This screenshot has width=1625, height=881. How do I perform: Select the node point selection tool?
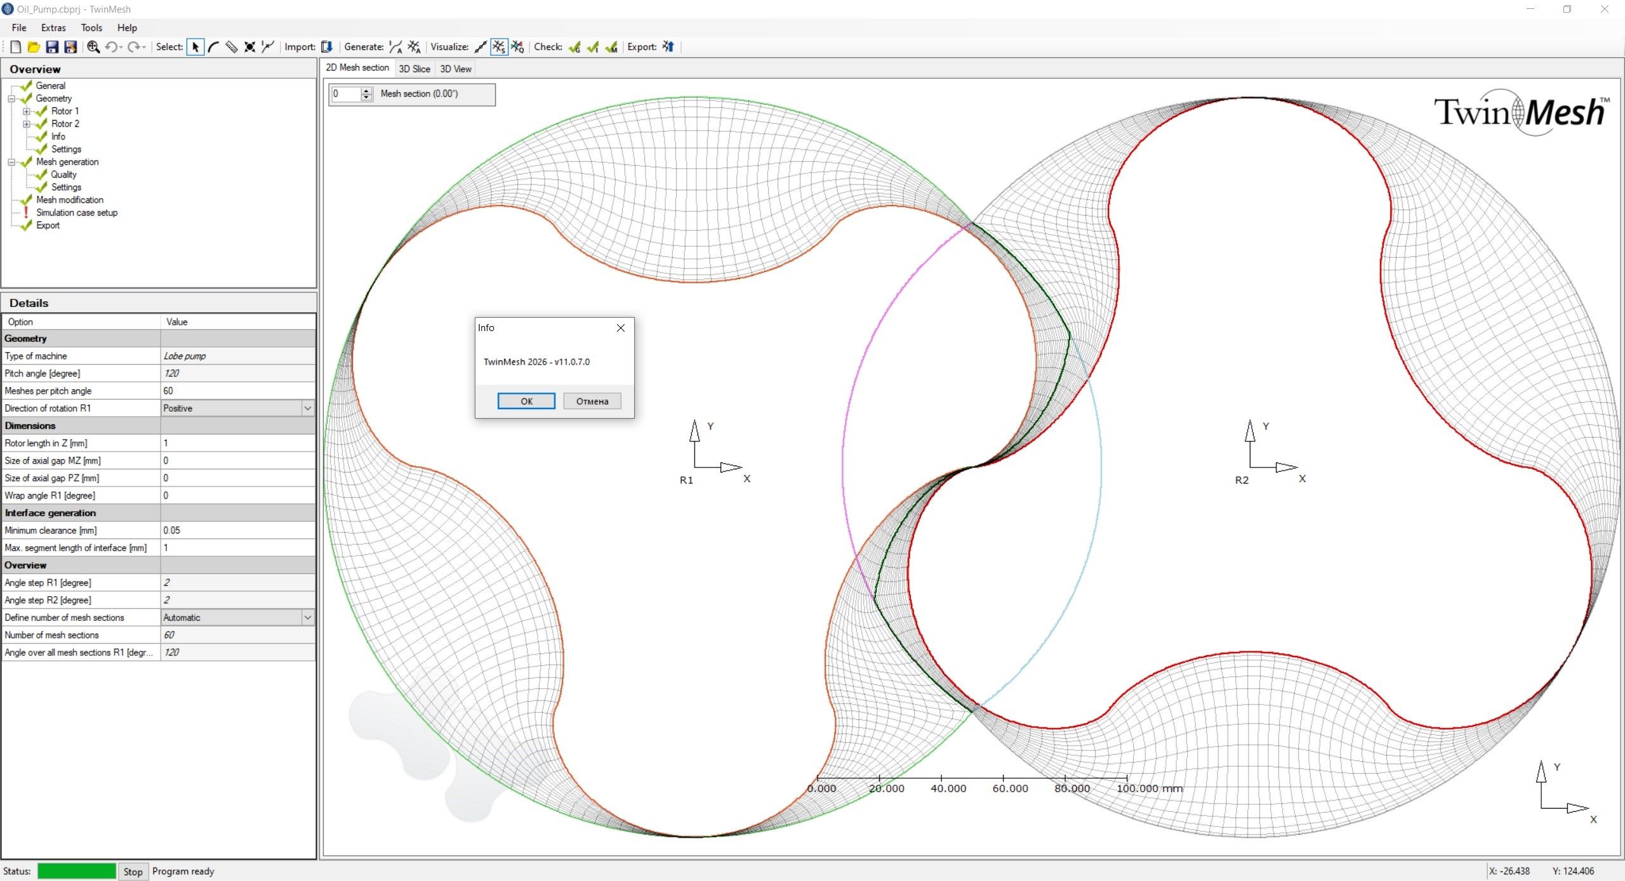point(250,47)
